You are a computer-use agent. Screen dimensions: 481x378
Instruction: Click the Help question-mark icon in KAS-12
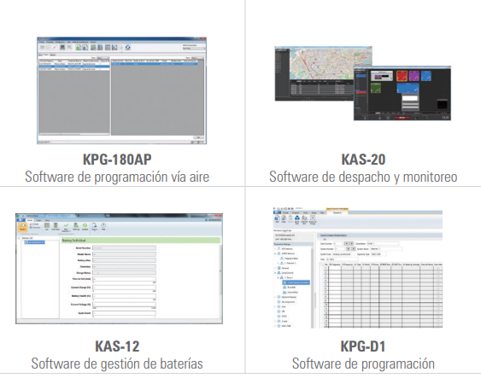point(103,226)
